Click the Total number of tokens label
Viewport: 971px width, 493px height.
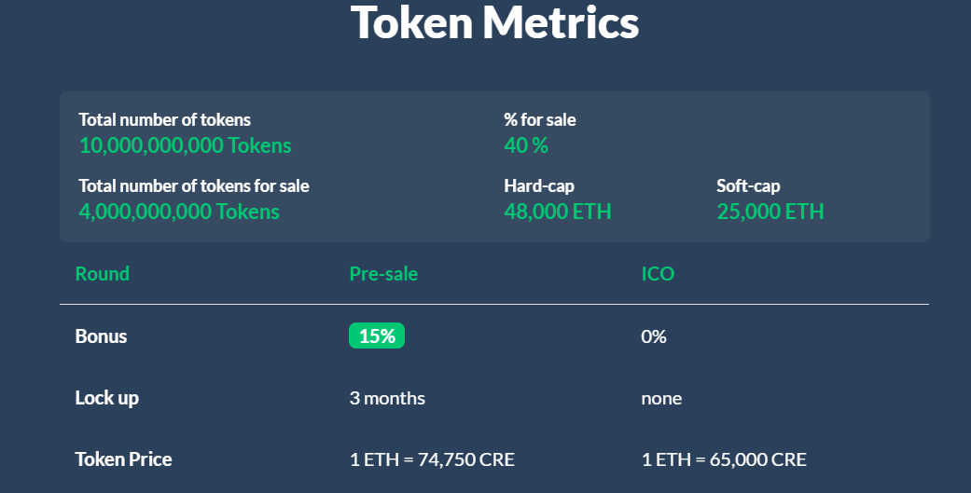pos(165,119)
